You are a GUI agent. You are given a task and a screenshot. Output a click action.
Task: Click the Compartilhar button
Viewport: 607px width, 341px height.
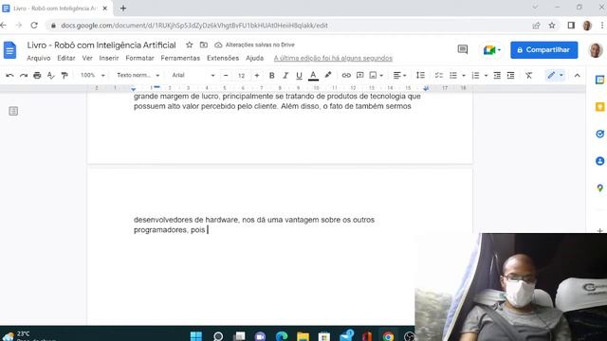point(543,50)
